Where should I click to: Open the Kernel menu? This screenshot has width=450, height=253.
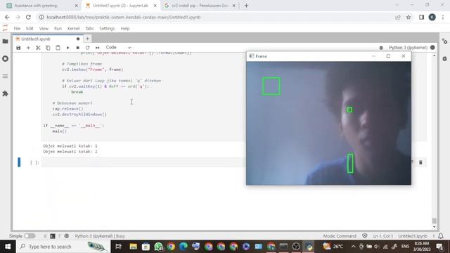[73, 28]
